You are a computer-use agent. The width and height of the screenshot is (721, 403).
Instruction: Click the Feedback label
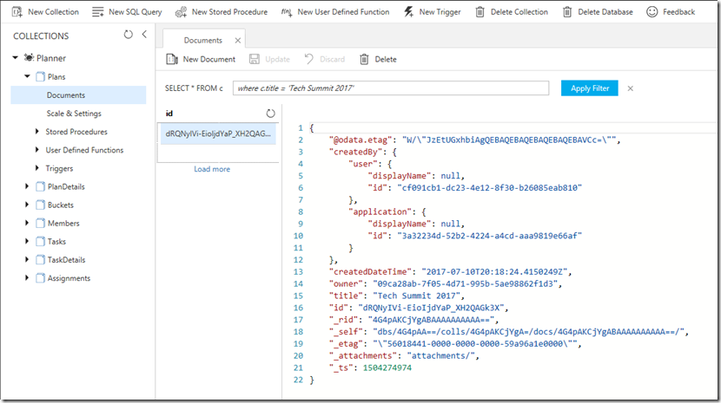point(678,12)
